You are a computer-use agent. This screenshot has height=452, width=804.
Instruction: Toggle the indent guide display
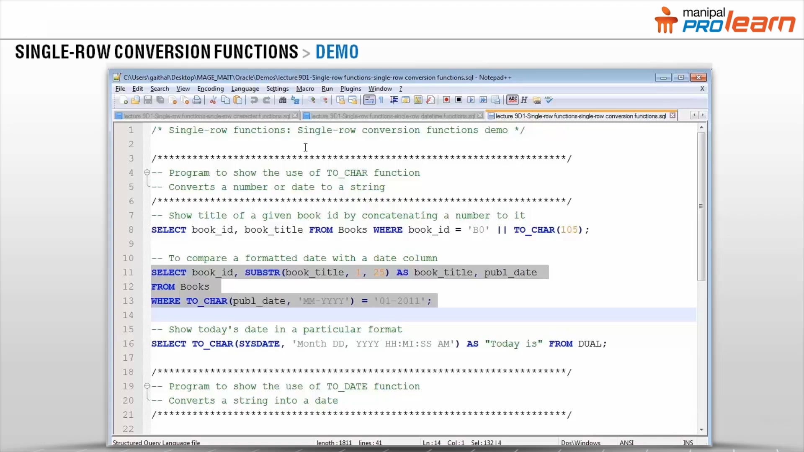(394, 100)
